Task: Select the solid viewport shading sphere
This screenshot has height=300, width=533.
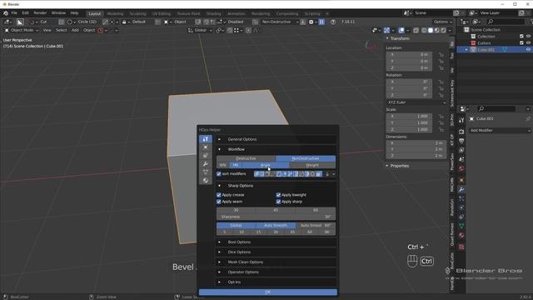Action: click(431, 30)
